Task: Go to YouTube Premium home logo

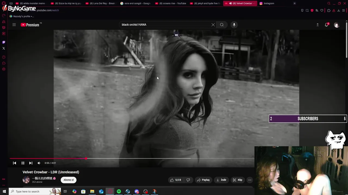Action: click(30, 25)
